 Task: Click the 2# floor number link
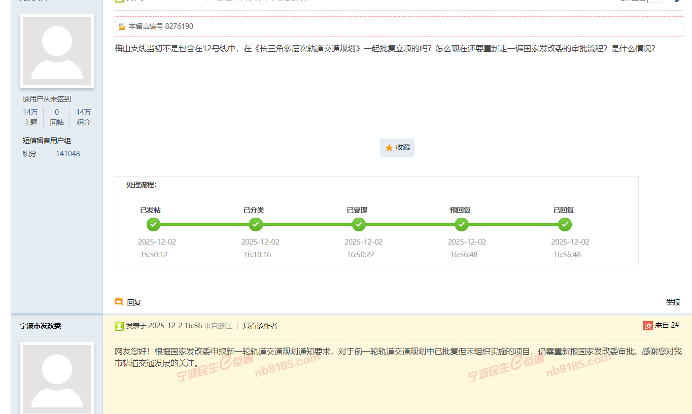[x=674, y=325]
